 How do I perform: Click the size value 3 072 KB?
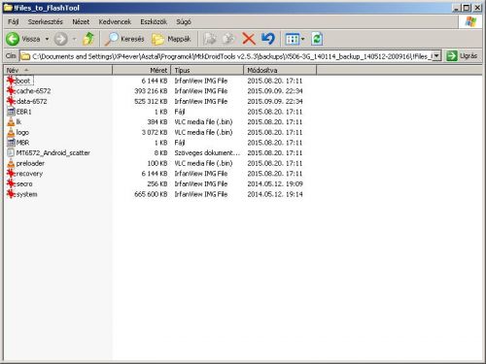coord(155,132)
